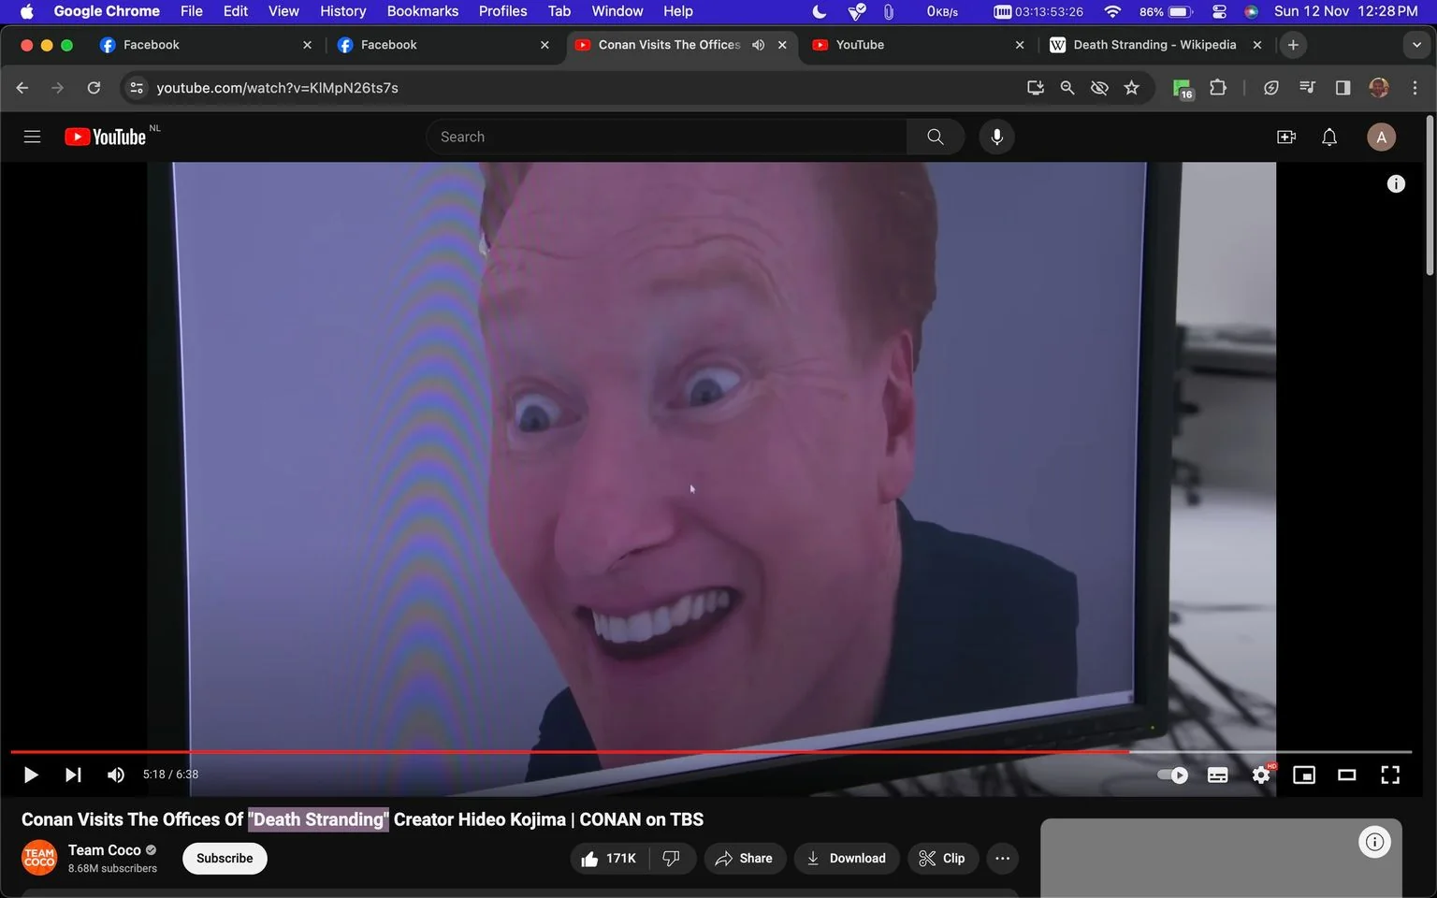Switch to theater mode
The height and width of the screenshot is (898, 1437).
pos(1347,775)
